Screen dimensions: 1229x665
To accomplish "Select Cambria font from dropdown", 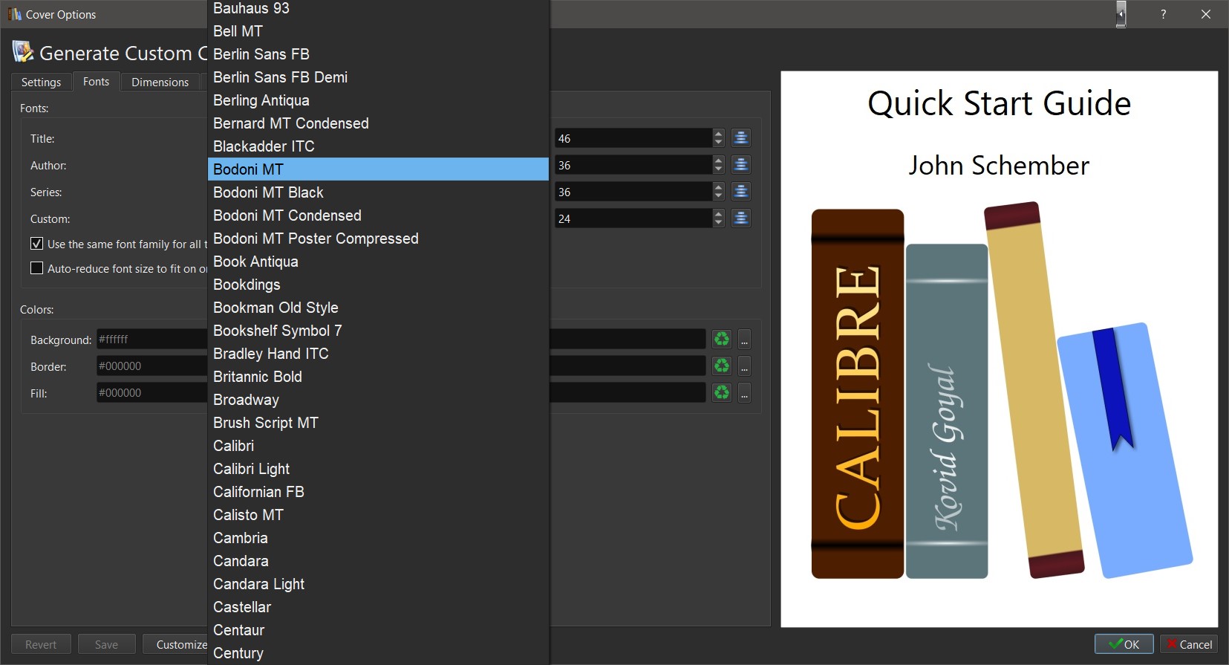I will 378,538.
